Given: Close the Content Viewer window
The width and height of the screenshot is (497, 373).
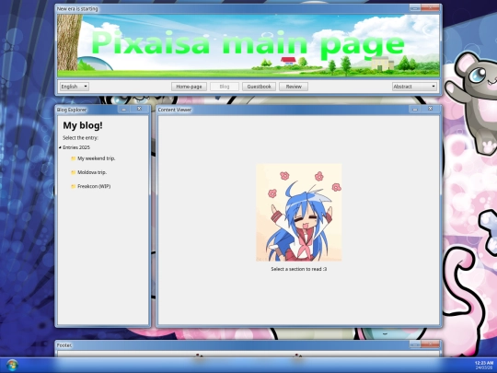Looking at the screenshot, I should (430, 109).
